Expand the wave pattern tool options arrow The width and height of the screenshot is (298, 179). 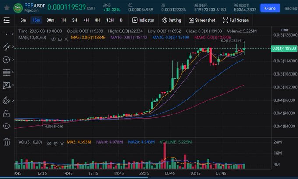click(13, 85)
